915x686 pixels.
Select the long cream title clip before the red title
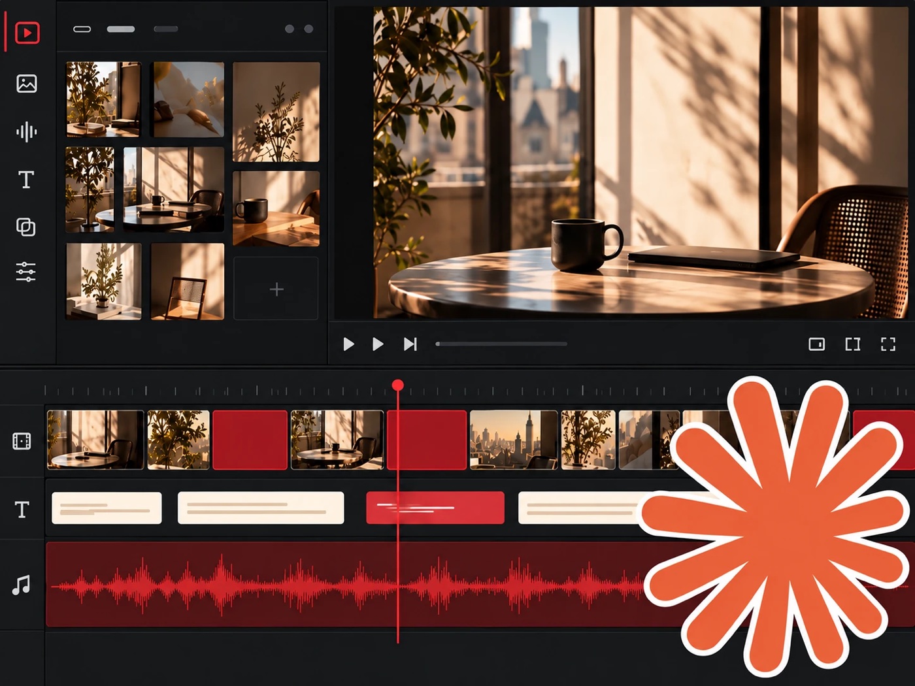point(261,508)
